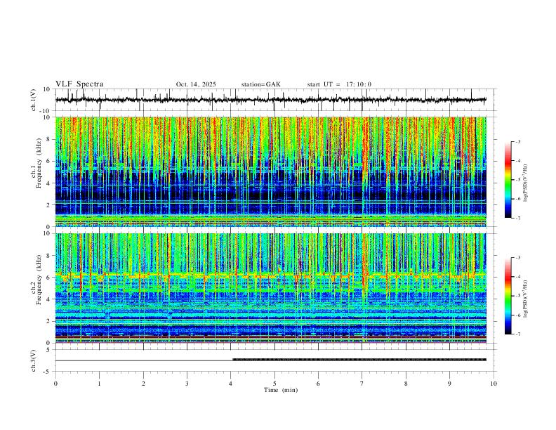Click the "8" kHz tick on ch.2 spectrogram axis
This screenshot has width=556, height=430.
[x=49, y=256]
